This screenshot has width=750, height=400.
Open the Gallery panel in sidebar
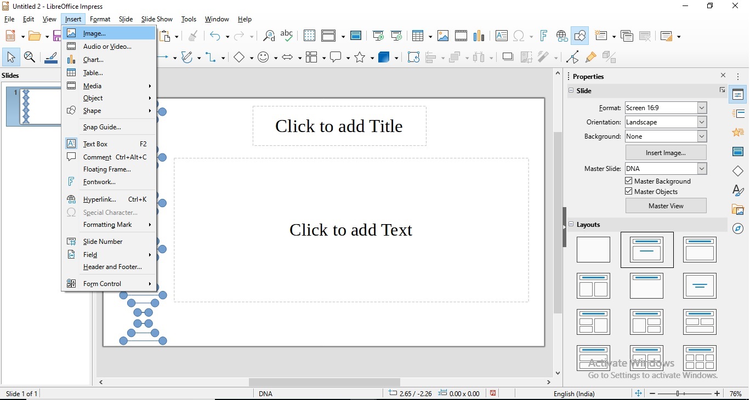(x=737, y=210)
